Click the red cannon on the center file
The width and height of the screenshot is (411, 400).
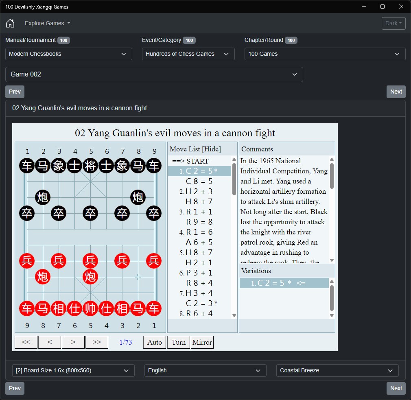90,277
